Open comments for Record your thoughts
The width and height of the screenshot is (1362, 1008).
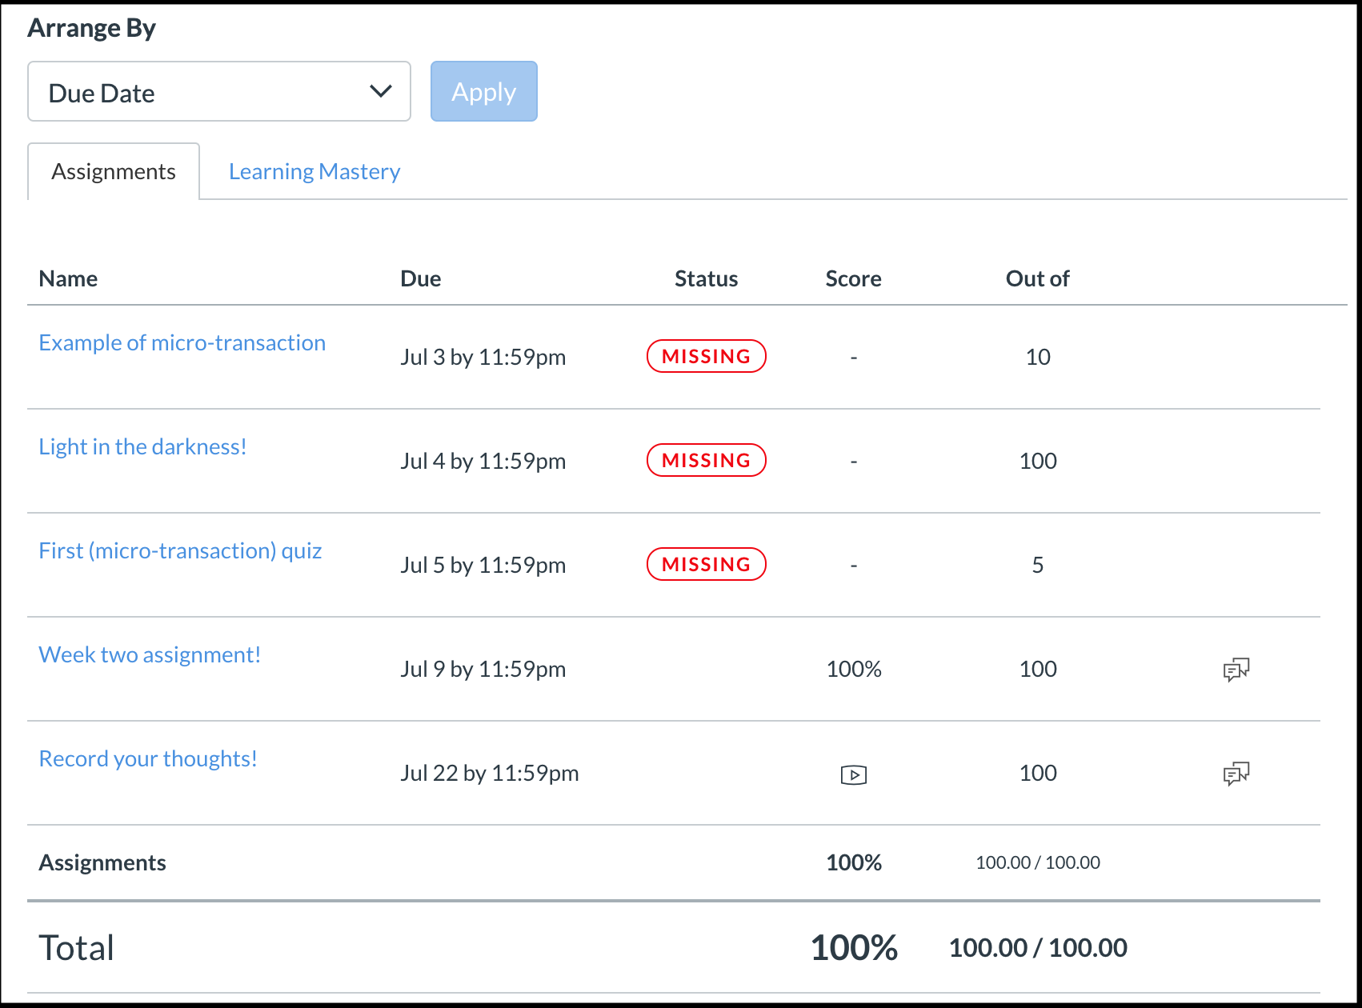click(x=1236, y=774)
